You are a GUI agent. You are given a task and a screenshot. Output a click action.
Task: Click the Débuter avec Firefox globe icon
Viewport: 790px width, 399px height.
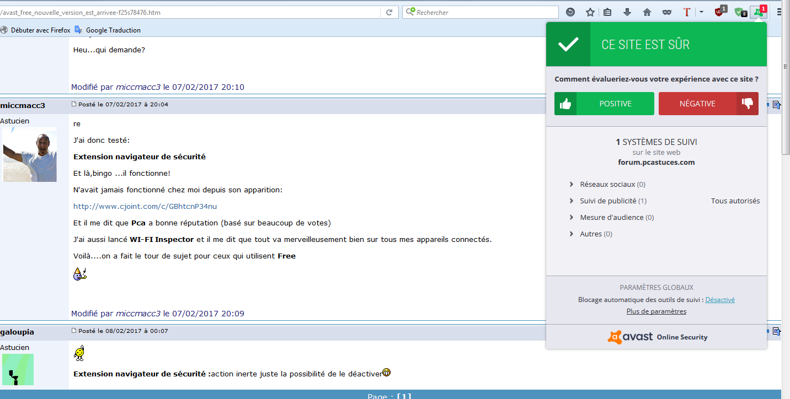point(4,30)
